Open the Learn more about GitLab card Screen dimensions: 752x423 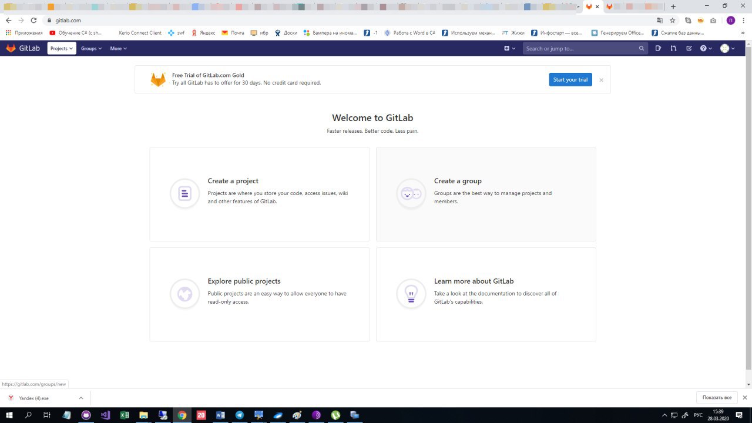point(486,294)
